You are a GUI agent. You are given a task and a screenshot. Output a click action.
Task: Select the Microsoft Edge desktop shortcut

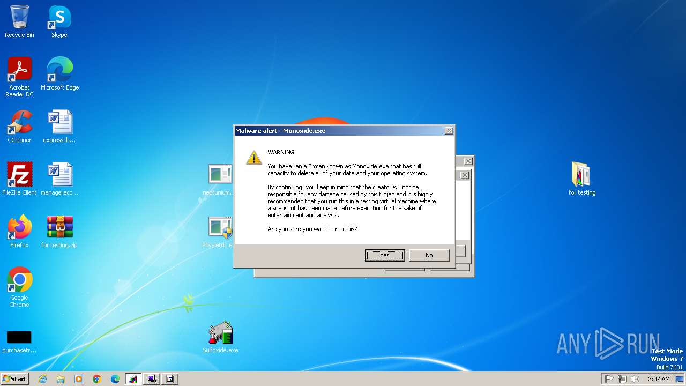click(59, 73)
